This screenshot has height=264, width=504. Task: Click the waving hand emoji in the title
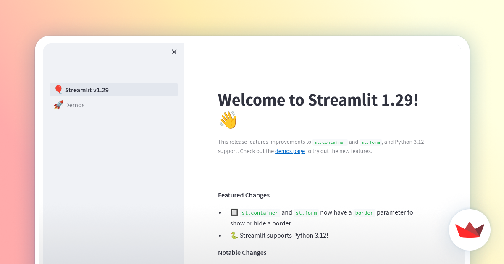228,120
